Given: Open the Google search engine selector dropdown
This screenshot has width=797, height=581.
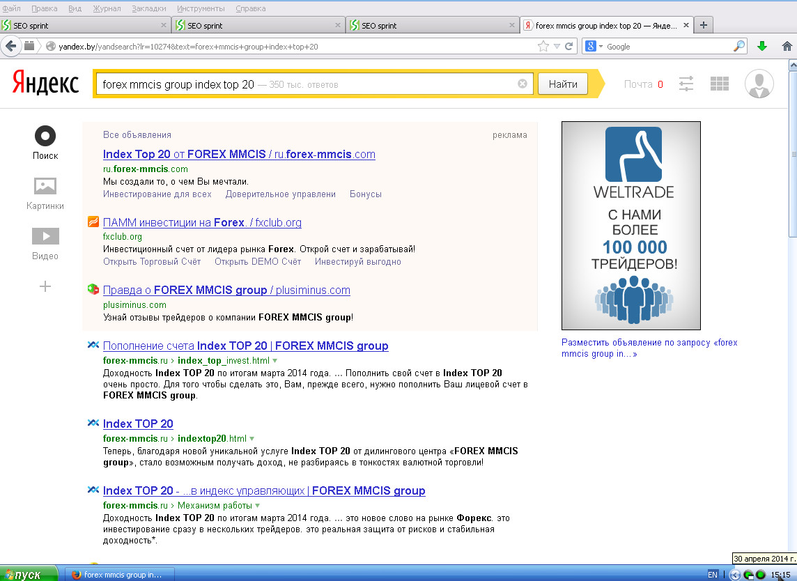Looking at the screenshot, I should (594, 46).
